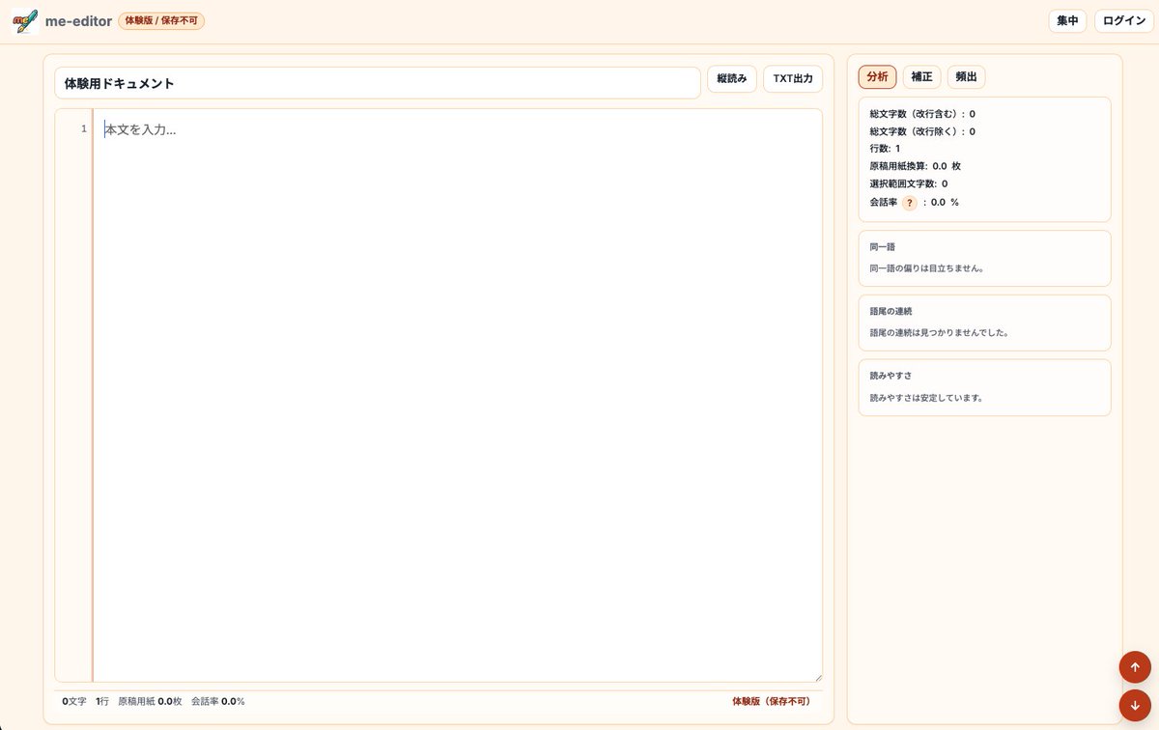
Task: Select the 分析 tab
Action: coord(877,76)
